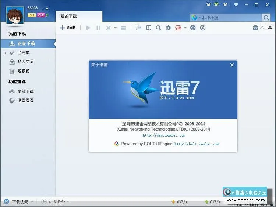The height and width of the screenshot is (207, 276).
Task: Open the 小工具 toolbox
Action: 262,28
